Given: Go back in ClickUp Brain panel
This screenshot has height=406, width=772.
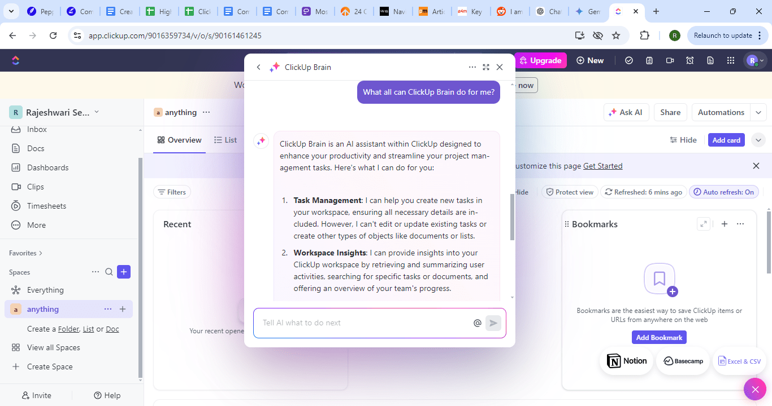Looking at the screenshot, I should [x=258, y=67].
